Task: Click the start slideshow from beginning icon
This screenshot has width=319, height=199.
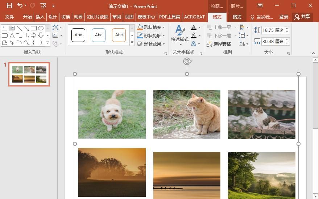Action: [x=43, y=5]
